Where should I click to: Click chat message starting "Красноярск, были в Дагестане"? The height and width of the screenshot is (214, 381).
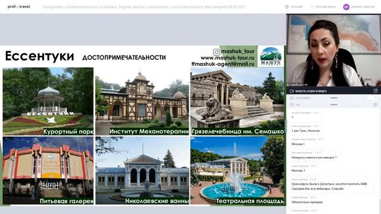coord(329,186)
